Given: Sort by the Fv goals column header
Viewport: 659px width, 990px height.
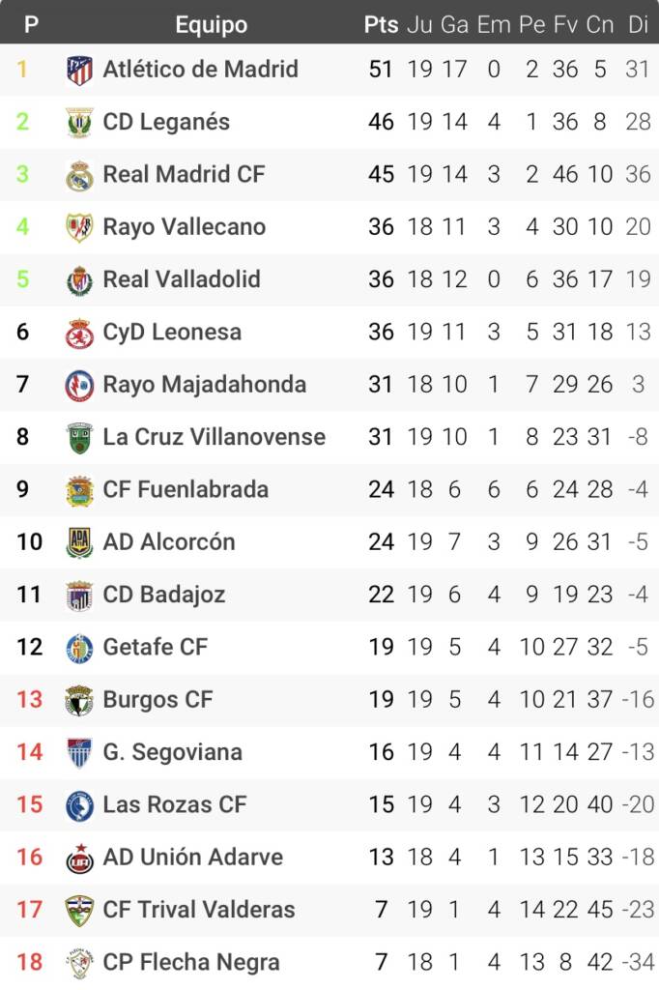Looking at the screenshot, I should click(x=565, y=25).
